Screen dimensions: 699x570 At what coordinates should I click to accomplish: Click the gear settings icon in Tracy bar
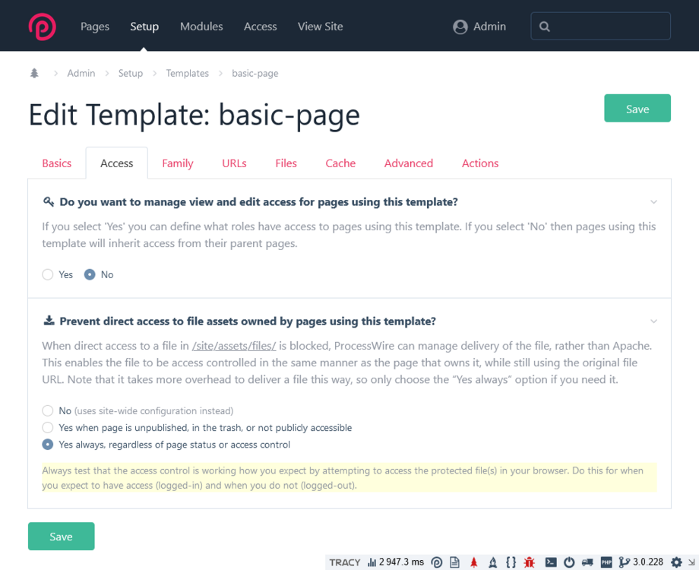click(x=677, y=562)
